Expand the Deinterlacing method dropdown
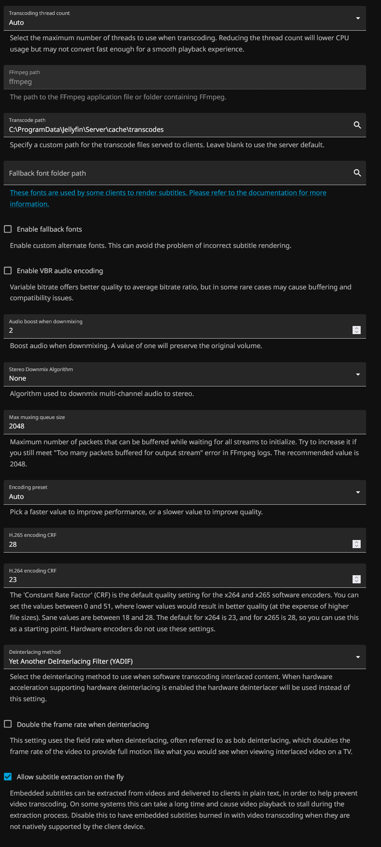 pyautogui.click(x=185, y=657)
